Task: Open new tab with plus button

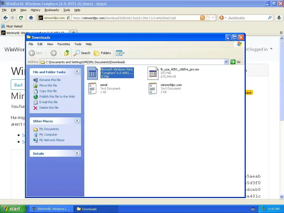Action: [73, 32]
